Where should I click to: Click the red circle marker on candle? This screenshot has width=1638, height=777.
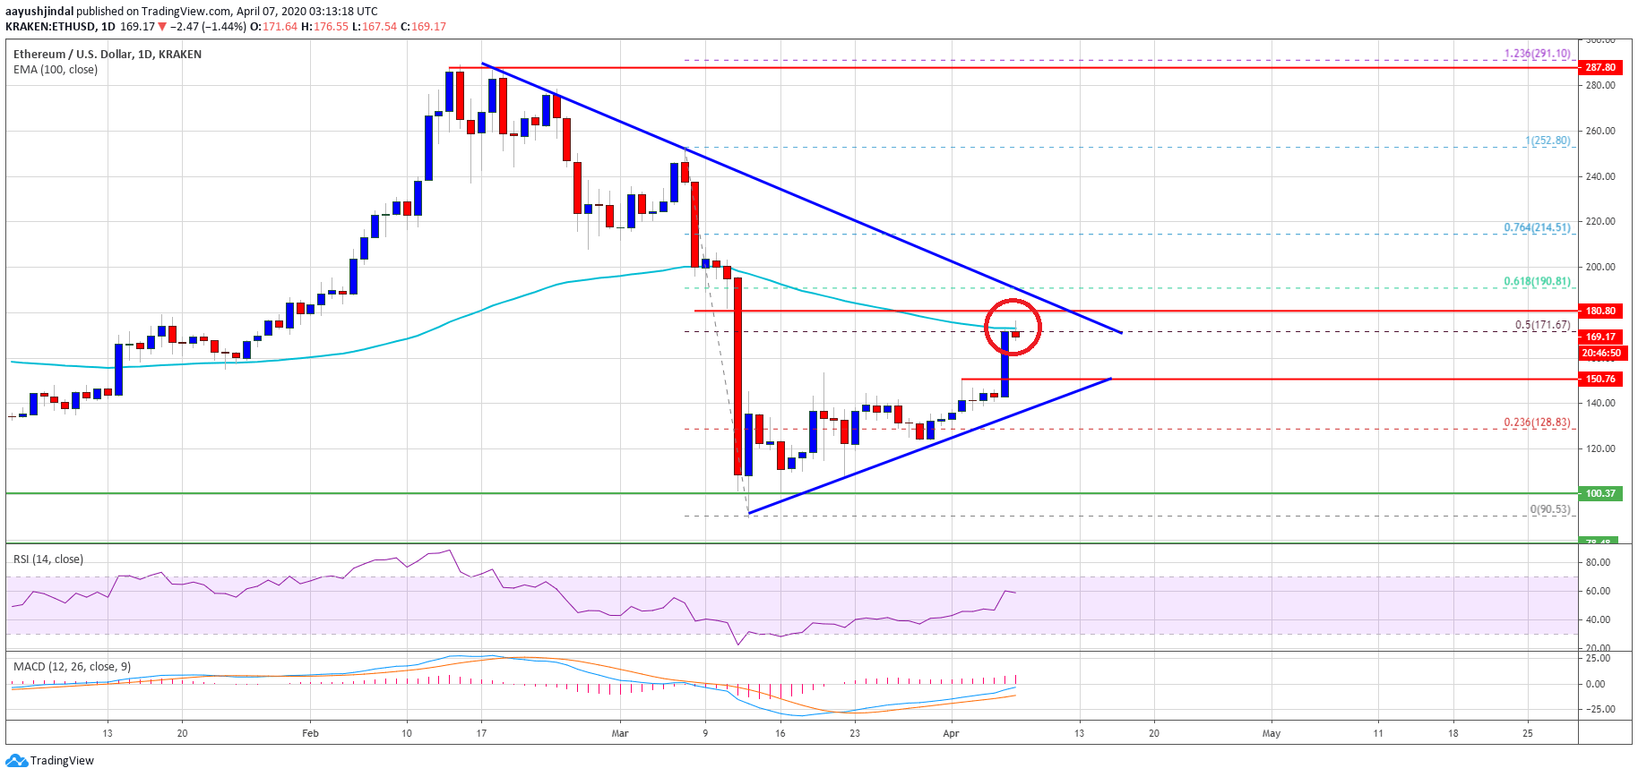1013,328
